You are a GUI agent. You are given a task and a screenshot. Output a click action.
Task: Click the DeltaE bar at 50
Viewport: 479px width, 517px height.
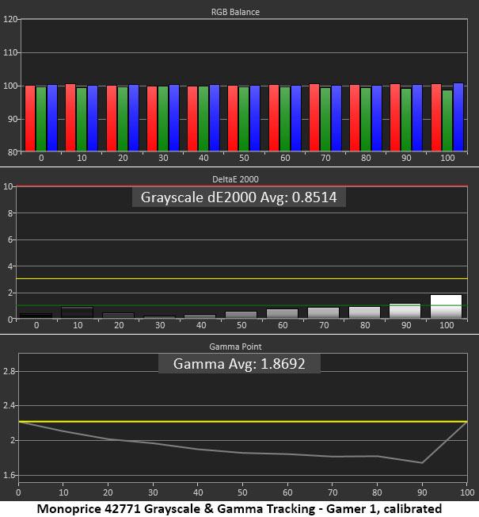point(241,315)
